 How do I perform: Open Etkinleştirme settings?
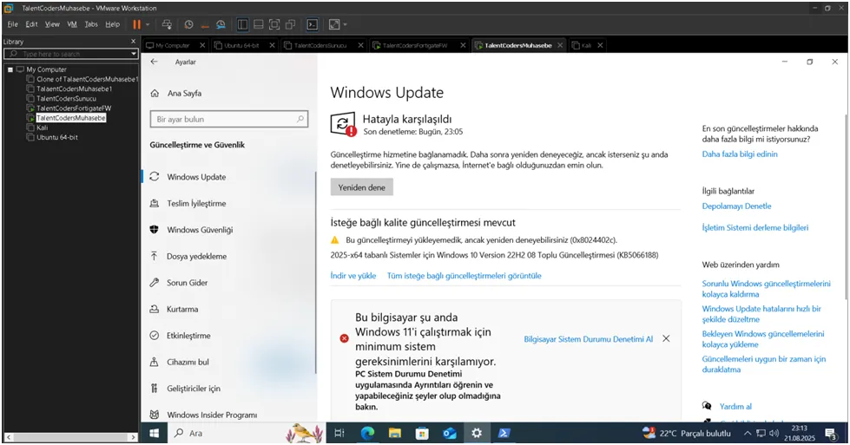[188, 336]
